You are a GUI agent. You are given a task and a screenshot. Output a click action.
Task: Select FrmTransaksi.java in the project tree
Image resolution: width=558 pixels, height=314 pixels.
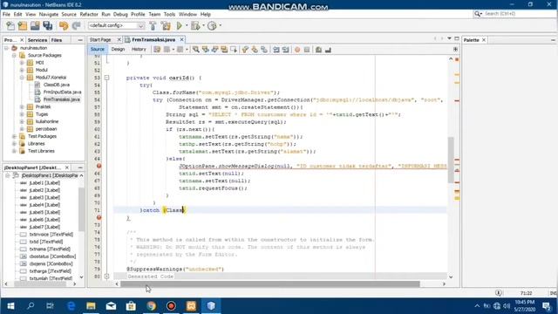tap(62, 99)
